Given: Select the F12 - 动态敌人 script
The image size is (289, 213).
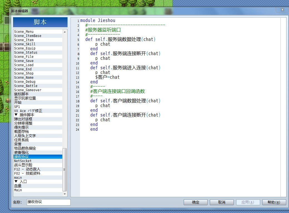Looking at the screenshot, I should [x=38, y=169].
